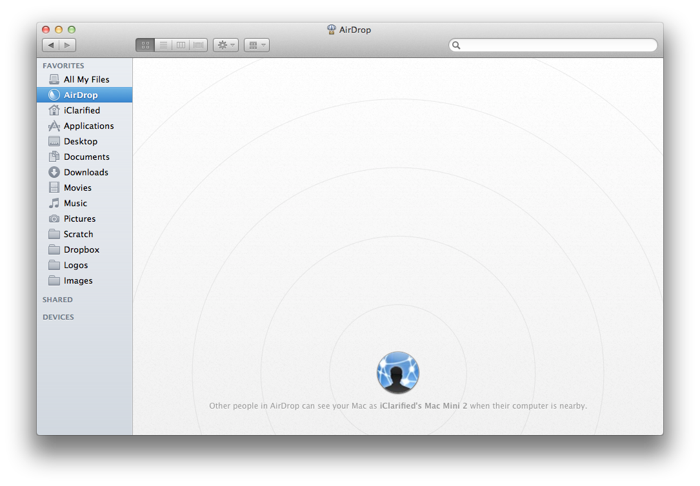Click the Movies filmstrip icon
700x486 pixels.
coord(54,188)
